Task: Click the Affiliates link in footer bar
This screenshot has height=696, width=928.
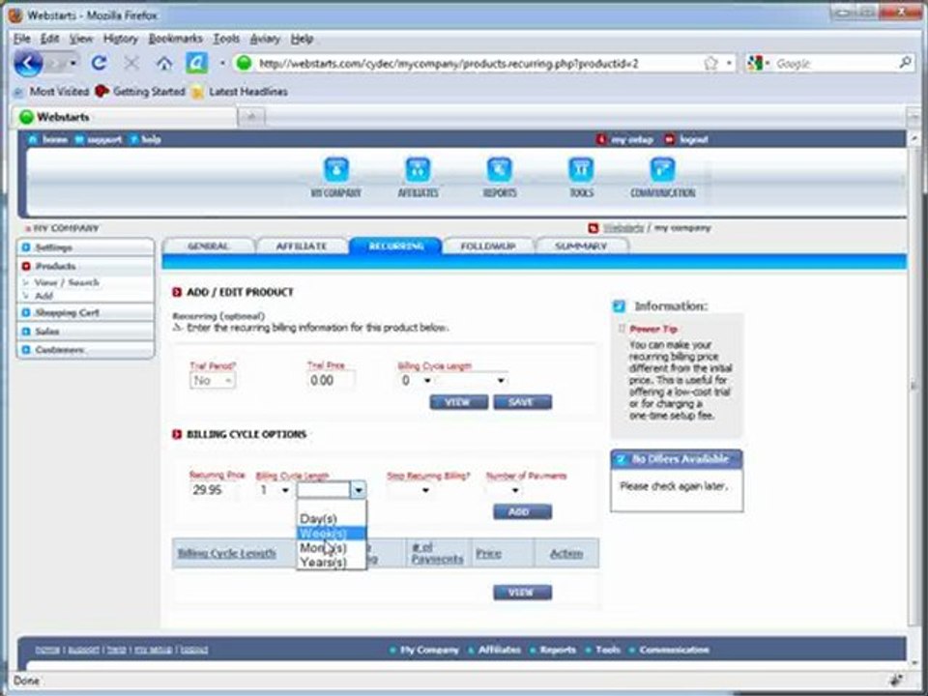Action: [500, 650]
